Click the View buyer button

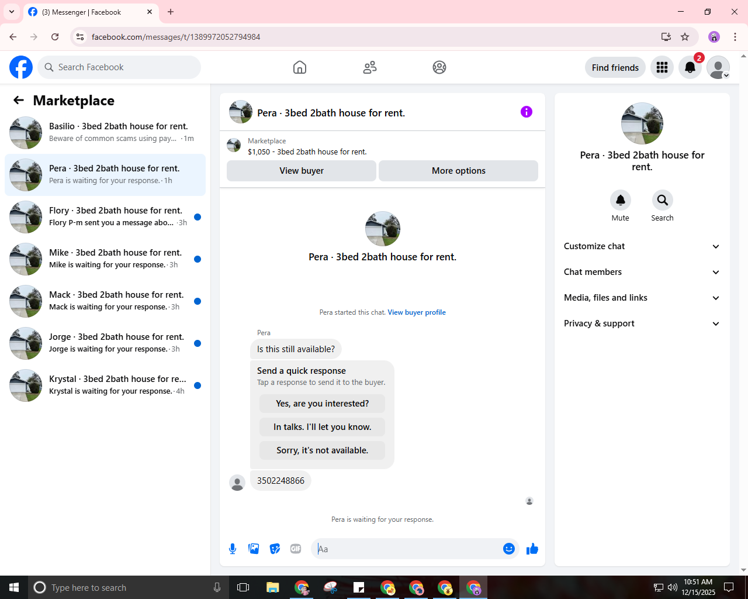302,171
